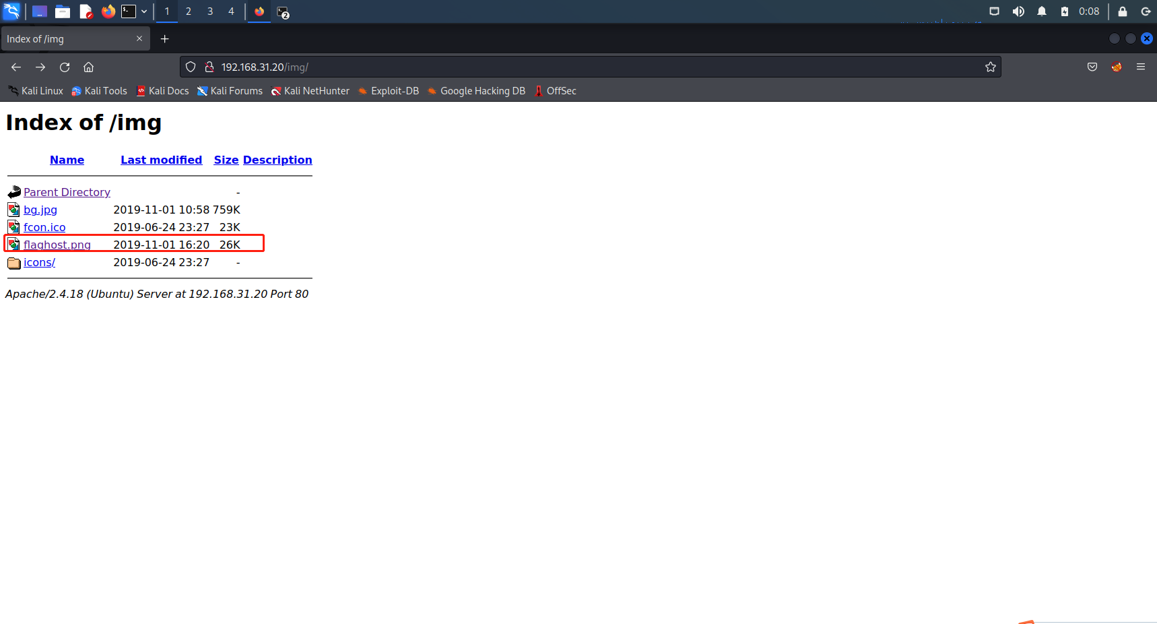Screen dimensions: 1157x624
Task: Open the Kali NetHunter bookmark
Action: [x=310, y=91]
